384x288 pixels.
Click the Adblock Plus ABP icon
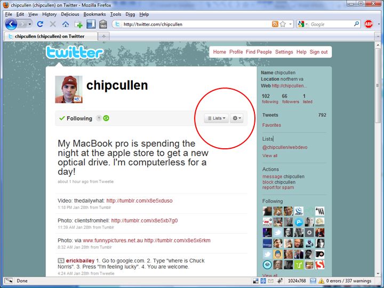369,24
